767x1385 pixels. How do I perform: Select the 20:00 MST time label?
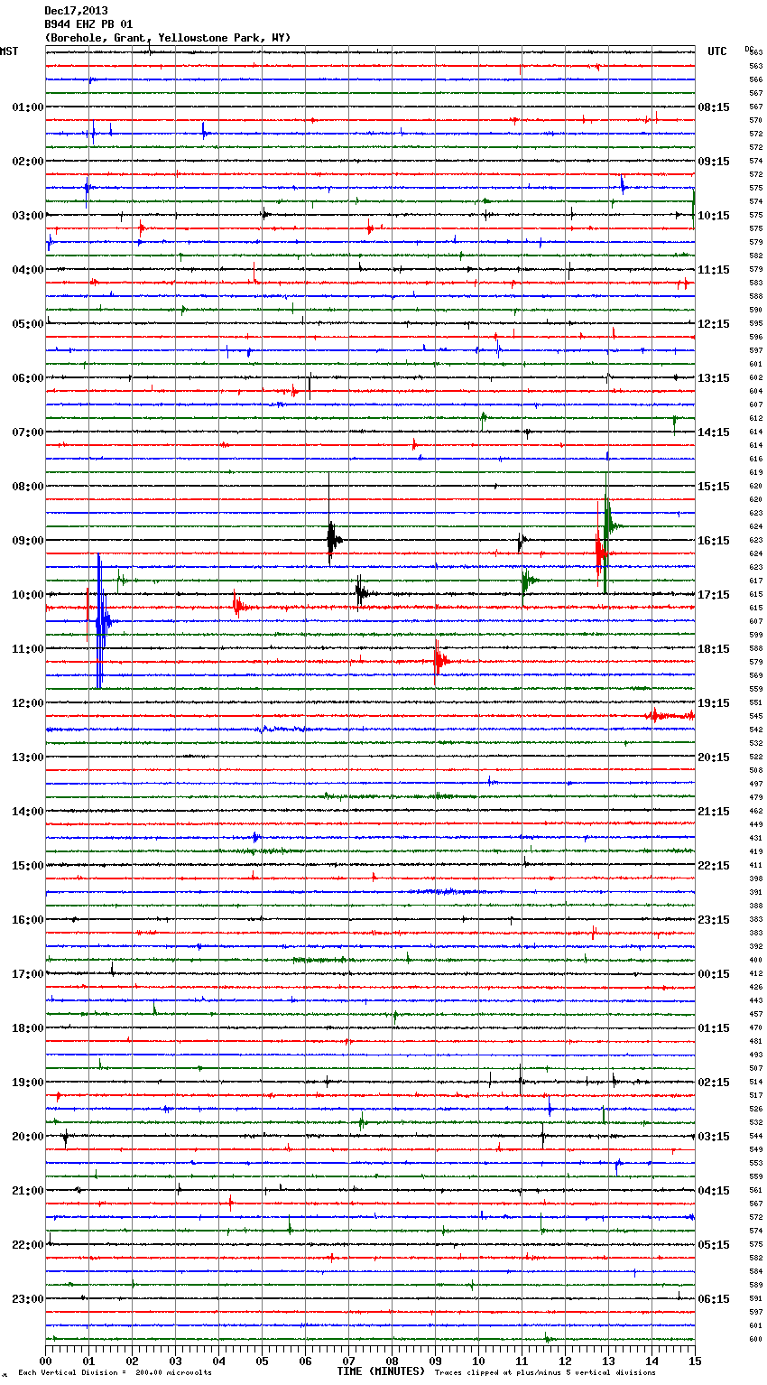click(28, 1137)
